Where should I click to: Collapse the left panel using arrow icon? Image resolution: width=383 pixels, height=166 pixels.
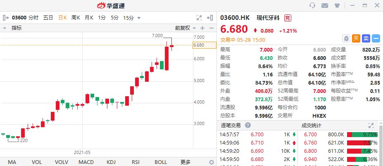coord(6,18)
